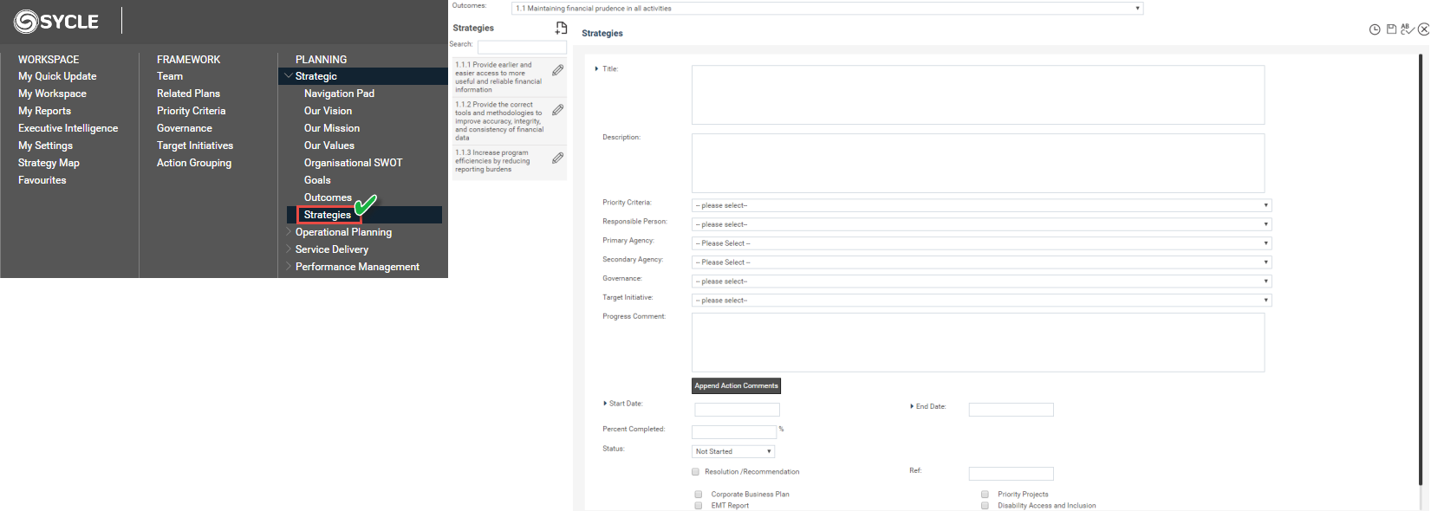Open Goals under Strategic
This screenshot has width=1431, height=511.
point(317,180)
